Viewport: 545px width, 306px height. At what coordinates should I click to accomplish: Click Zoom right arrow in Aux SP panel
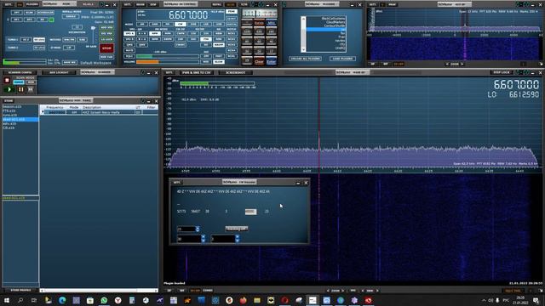(x=462, y=65)
